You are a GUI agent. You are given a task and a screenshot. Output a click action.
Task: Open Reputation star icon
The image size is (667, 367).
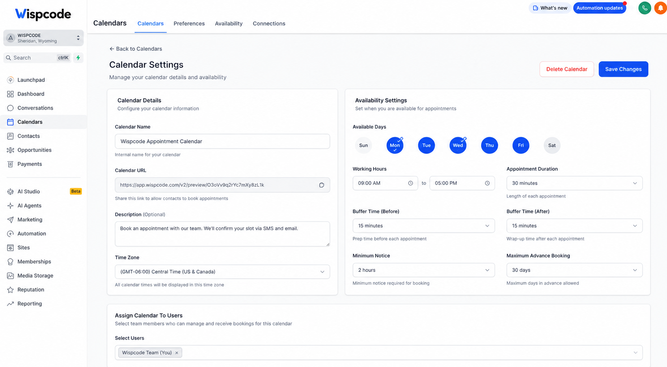coord(10,290)
